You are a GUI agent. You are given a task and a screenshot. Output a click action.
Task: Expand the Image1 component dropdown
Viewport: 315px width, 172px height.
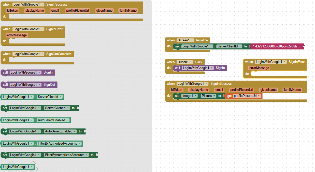pyautogui.click(x=195, y=96)
